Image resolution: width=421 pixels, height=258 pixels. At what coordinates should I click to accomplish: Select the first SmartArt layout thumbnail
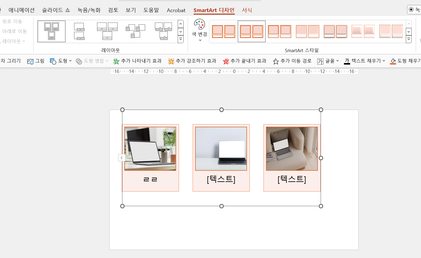pyautogui.click(x=52, y=31)
